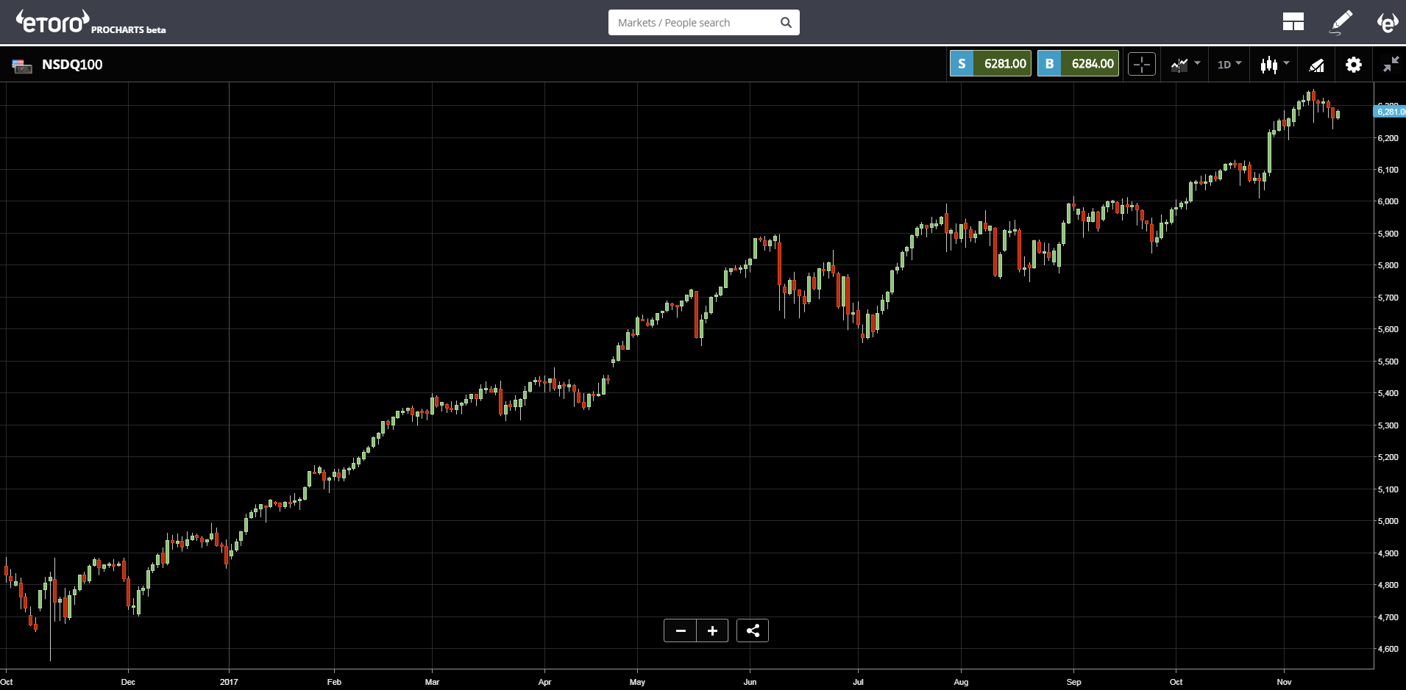The height and width of the screenshot is (690, 1406).
Task: Click the 2017 label on time axis
Action: point(229,682)
